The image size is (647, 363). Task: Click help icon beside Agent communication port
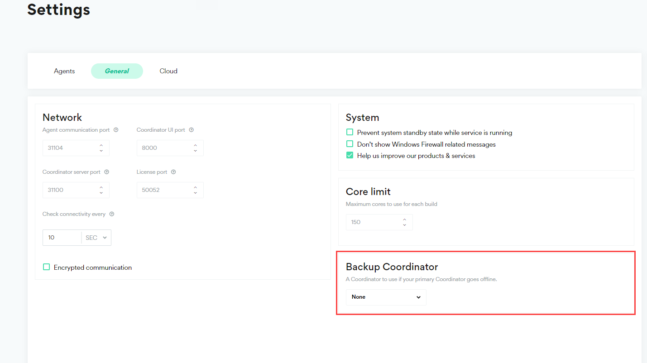click(116, 130)
